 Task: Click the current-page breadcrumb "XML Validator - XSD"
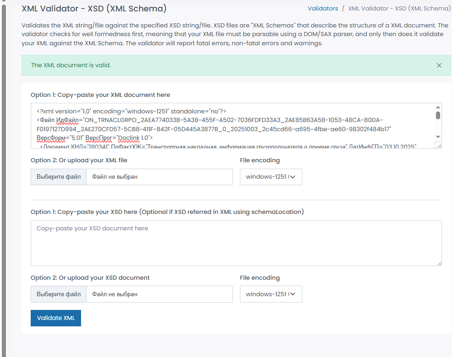tap(399, 8)
